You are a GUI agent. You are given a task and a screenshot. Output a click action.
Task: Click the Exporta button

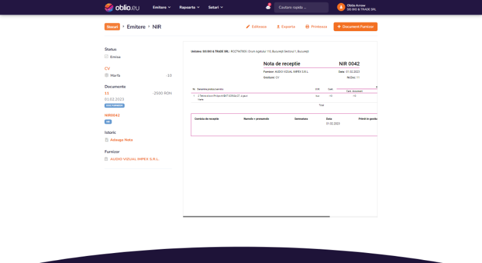[x=286, y=26]
